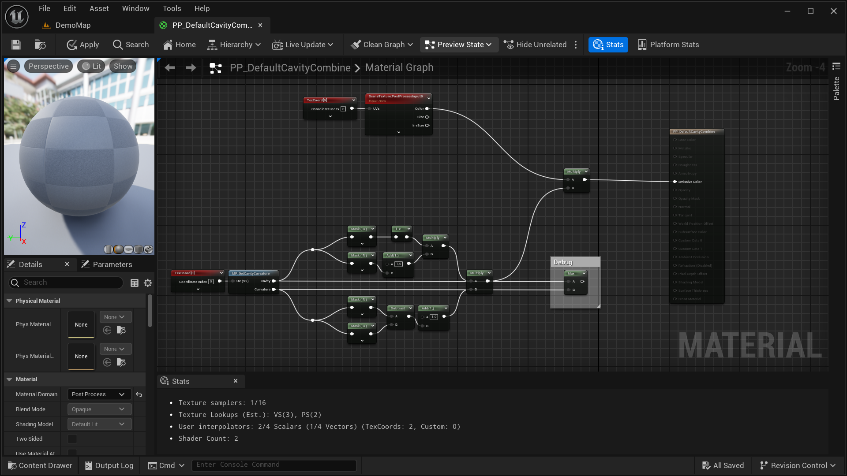Screen dimensions: 847x476
Task: Open the Edit menu
Action: [70, 8]
